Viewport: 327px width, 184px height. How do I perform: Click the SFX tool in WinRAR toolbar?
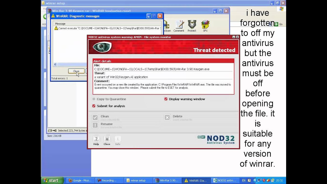click(x=205, y=26)
